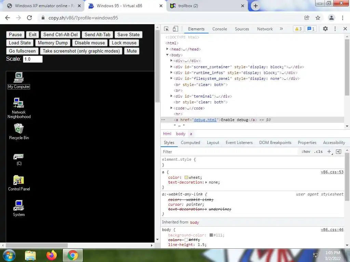Click the Save State button

coord(129,34)
